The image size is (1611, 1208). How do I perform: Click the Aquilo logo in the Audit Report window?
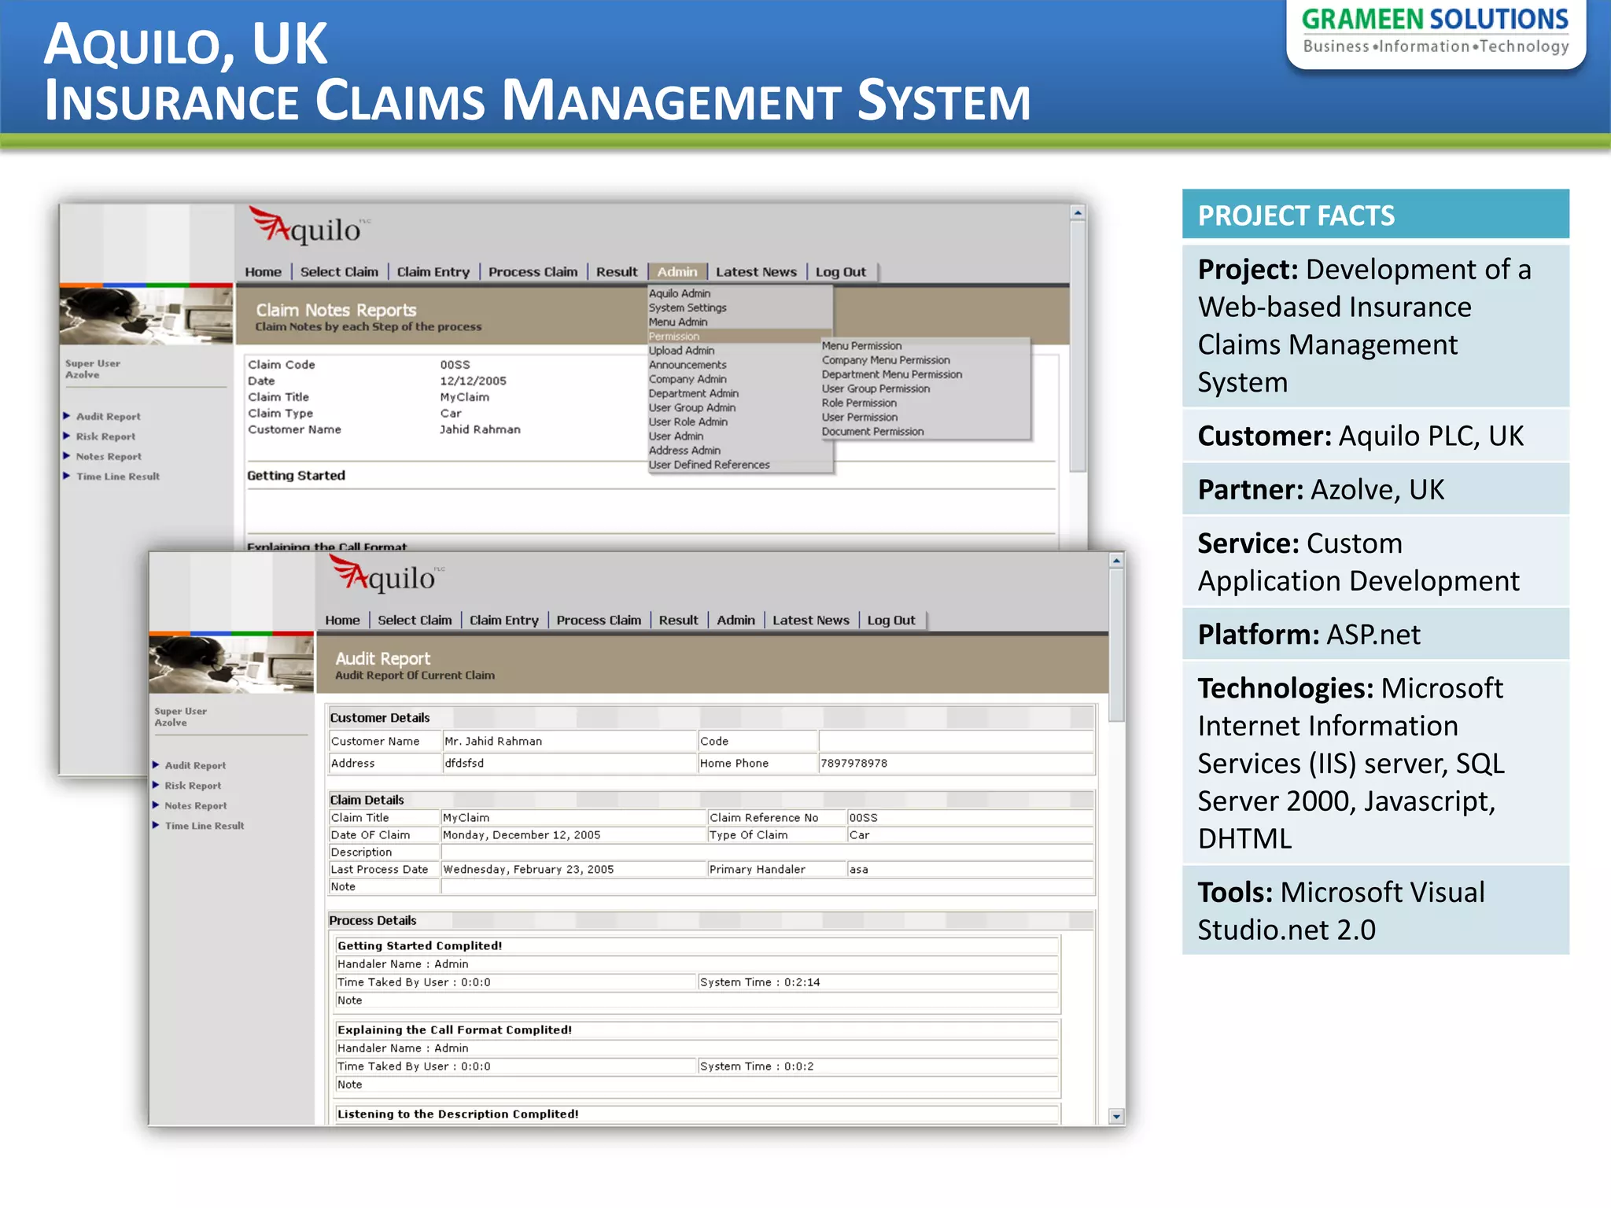point(386,573)
